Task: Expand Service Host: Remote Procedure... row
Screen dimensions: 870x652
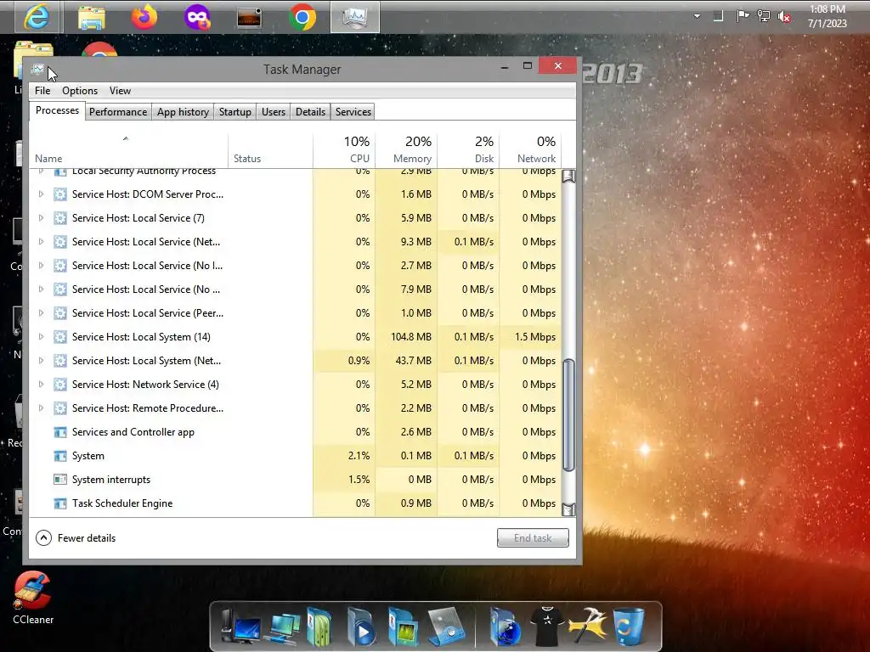Action: [41, 408]
